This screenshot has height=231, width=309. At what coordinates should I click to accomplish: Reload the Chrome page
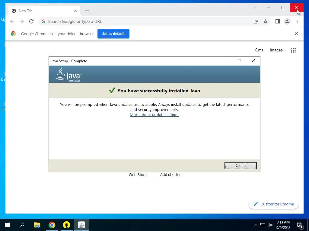tap(31, 21)
